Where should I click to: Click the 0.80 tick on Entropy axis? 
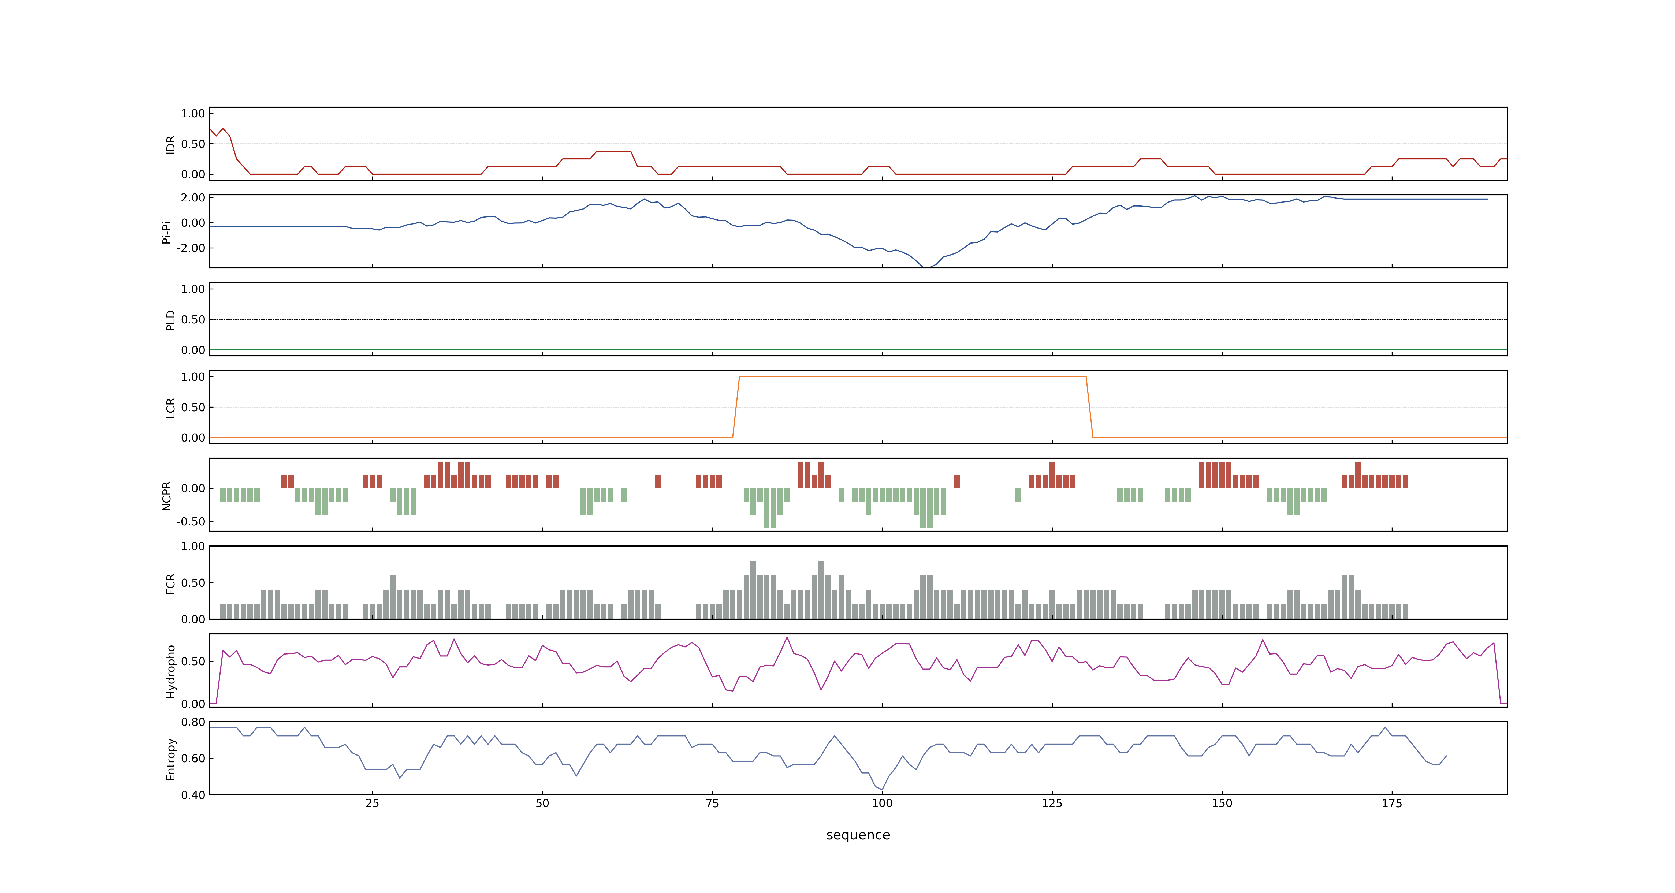(193, 722)
